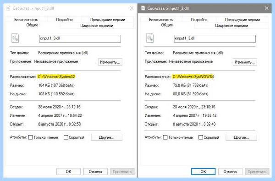Open 'Подробно' tab in the left window
Viewport: 275px width, 181px height.
pos(64,19)
